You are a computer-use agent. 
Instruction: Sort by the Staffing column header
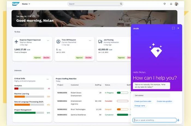[x=98, y=85]
